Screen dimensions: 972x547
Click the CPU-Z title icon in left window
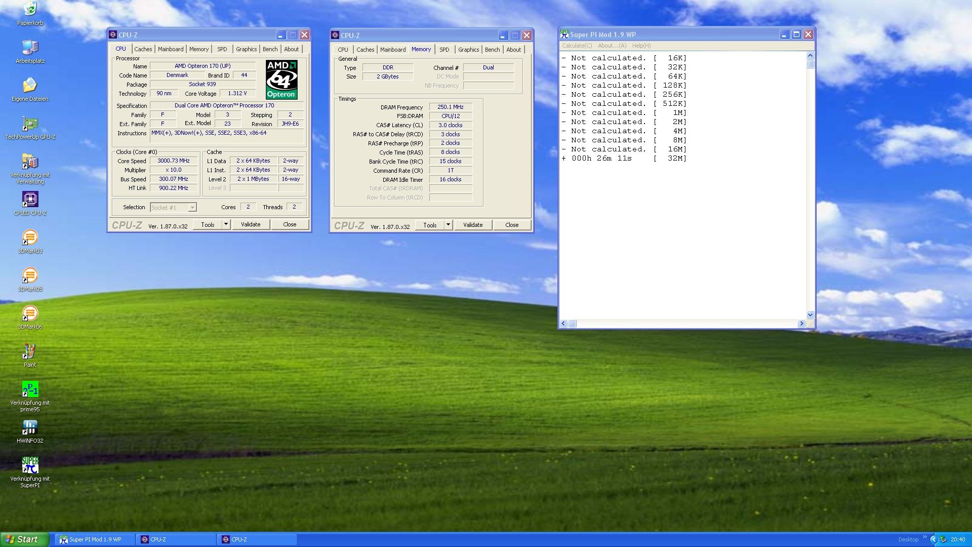click(x=113, y=34)
